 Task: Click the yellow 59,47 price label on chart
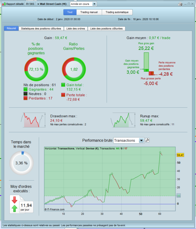(180, 155)
